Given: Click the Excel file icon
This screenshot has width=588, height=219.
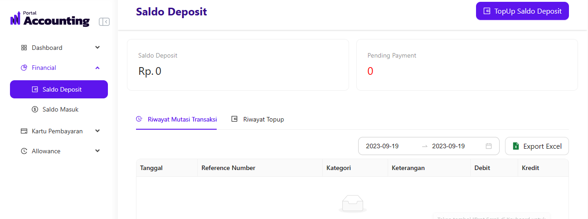Looking at the screenshot, I should (x=515, y=146).
